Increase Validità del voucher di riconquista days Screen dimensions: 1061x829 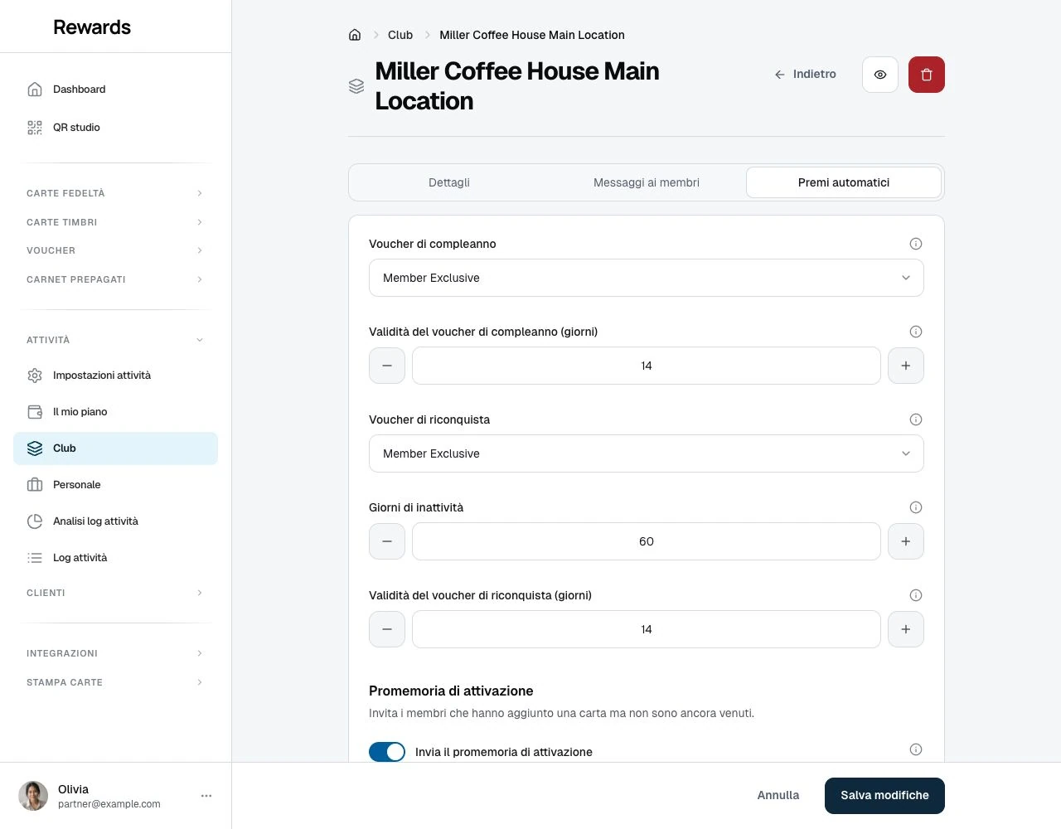906,629
